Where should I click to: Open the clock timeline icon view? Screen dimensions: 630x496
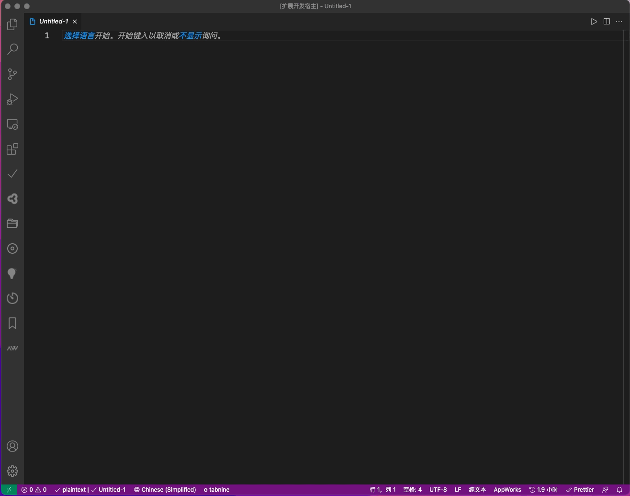click(12, 298)
